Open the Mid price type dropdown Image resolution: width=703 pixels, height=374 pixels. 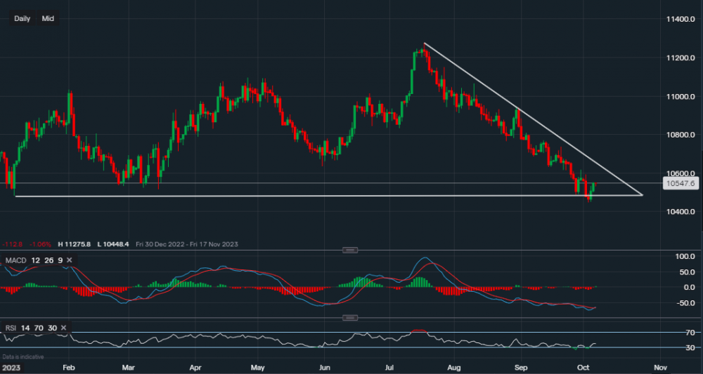tap(48, 18)
